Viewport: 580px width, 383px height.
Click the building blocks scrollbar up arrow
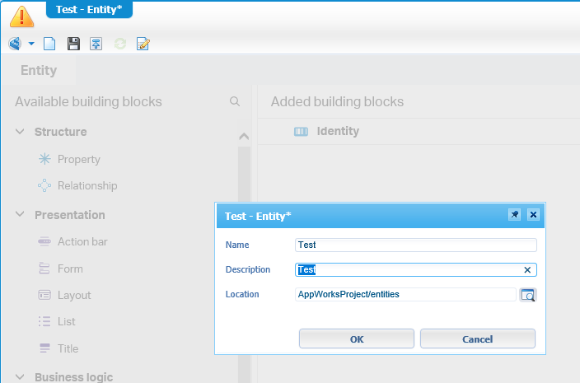(x=244, y=137)
